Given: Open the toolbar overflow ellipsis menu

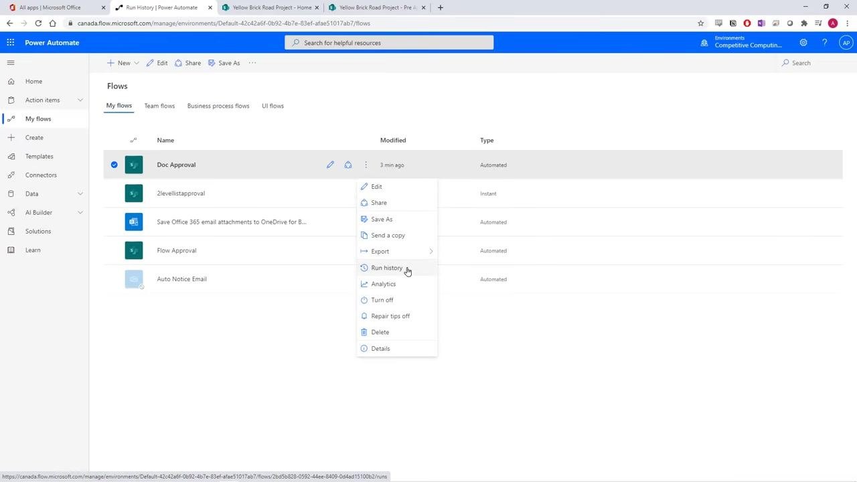Looking at the screenshot, I should click(x=252, y=63).
